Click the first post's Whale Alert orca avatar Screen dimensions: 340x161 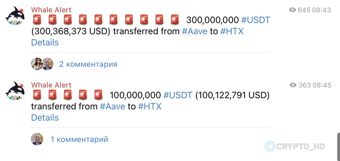pyautogui.click(x=15, y=16)
